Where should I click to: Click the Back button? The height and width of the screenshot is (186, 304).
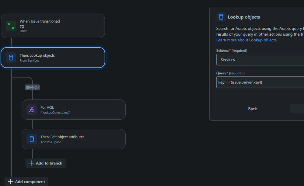tap(253, 109)
